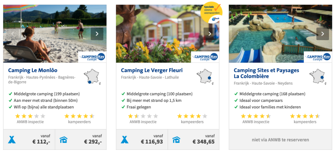The image size is (335, 152).
Task: Show next photo of Camping Le Monlôo
Action: (x=97, y=34)
